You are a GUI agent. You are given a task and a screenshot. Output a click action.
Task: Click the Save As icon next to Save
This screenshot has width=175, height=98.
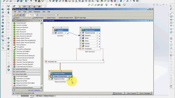coord(23,15)
